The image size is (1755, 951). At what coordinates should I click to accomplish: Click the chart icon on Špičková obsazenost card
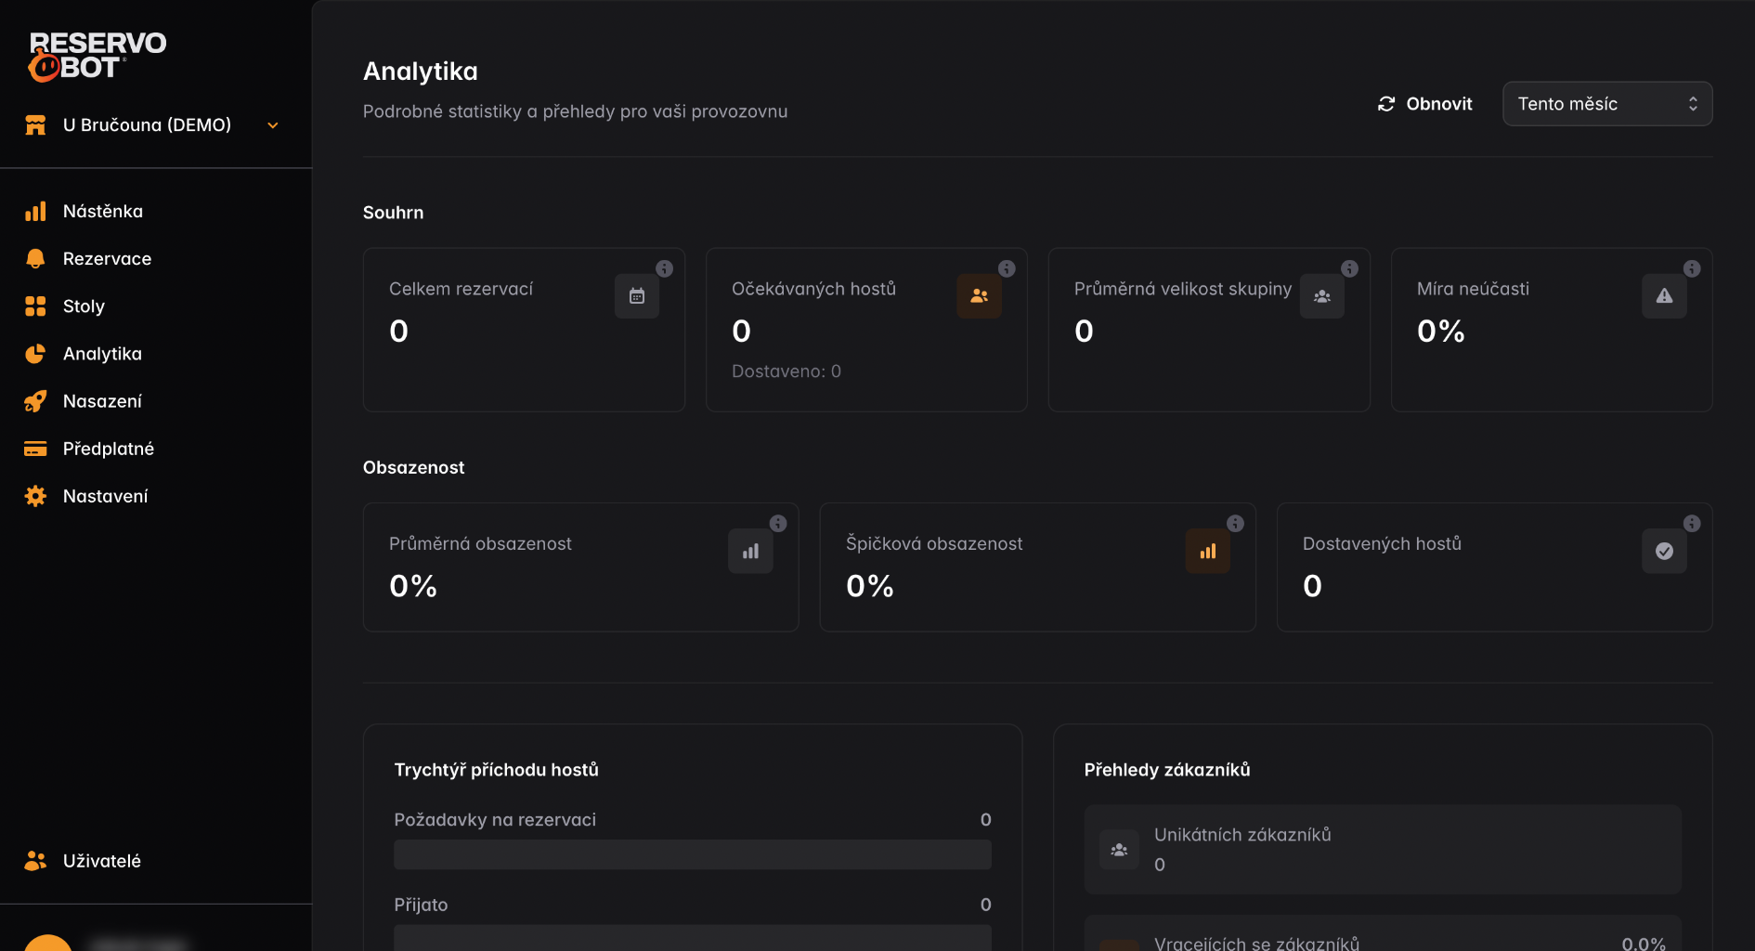(1207, 551)
